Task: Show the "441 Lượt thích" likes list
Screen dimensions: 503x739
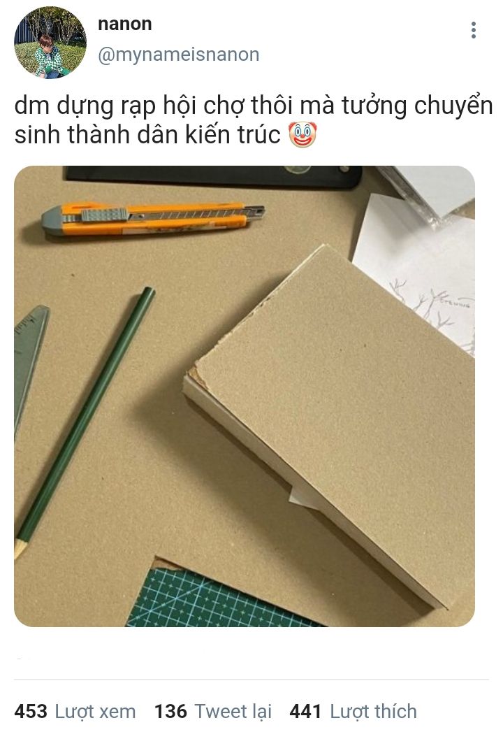Action: coord(353,711)
